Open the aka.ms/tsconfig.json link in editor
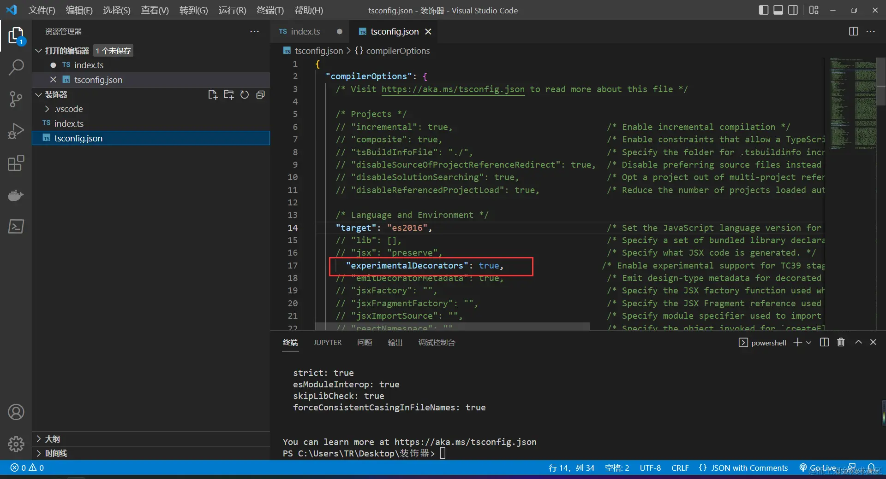The height and width of the screenshot is (479, 886). point(453,89)
